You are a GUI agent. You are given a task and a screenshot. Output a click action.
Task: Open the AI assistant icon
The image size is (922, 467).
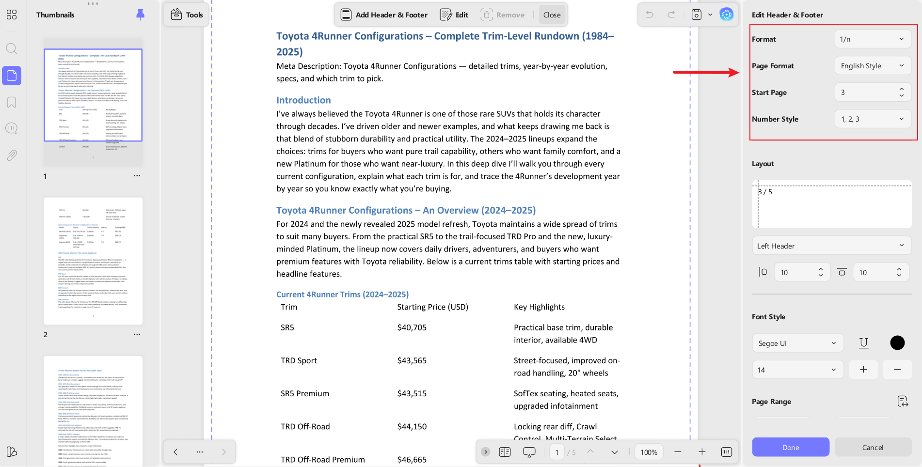tap(726, 15)
